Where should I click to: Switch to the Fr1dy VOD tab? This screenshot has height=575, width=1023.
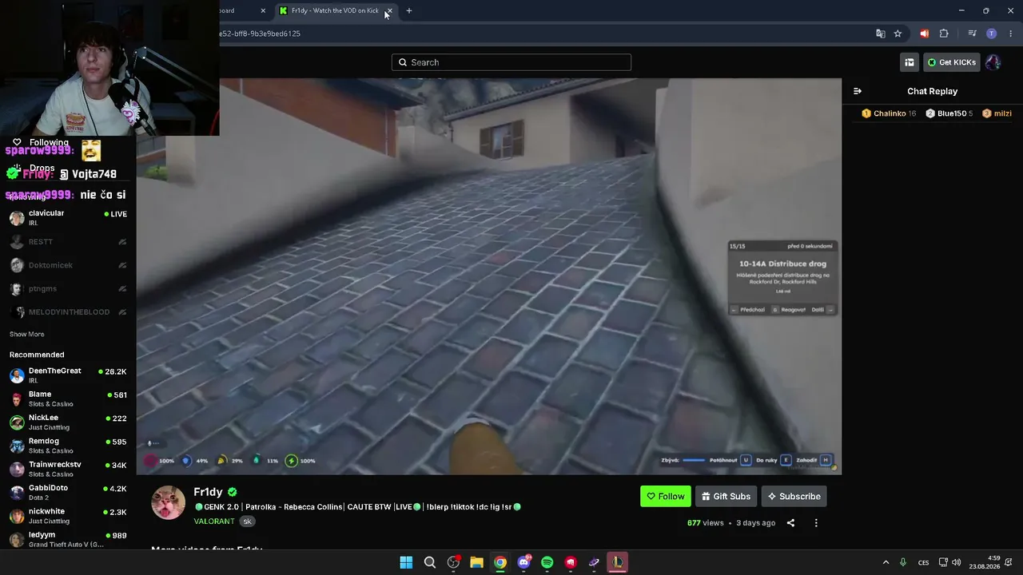click(x=334, y=10)
